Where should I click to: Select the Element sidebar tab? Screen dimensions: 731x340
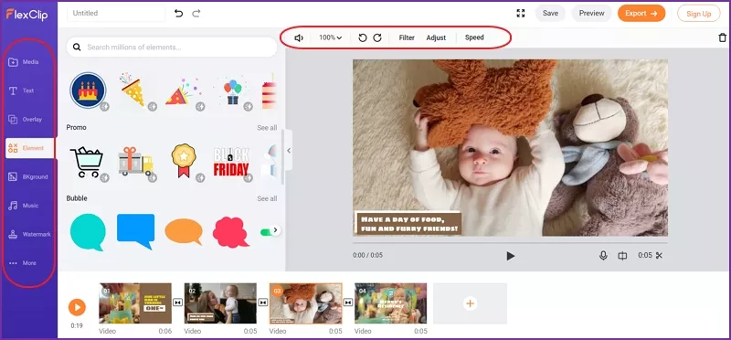[30, 148]
